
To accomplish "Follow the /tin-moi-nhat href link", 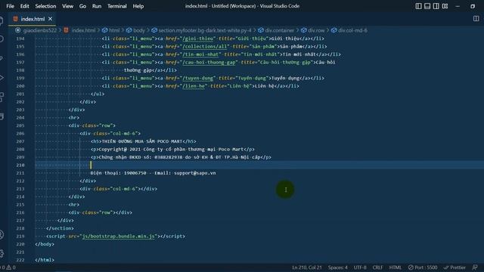I will pyautogui.click(x=200, y=54).
